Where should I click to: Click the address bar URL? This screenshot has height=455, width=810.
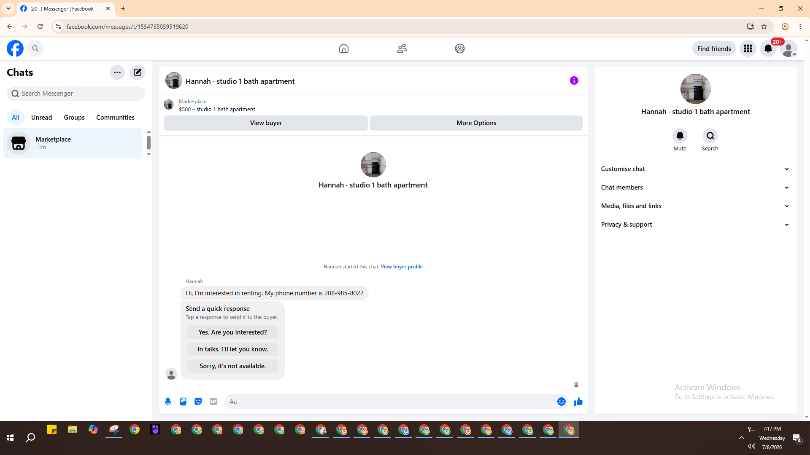127,27
